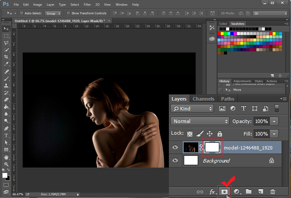Expand the Opacity dropdown arrow

pyautogui.click(x=274, y=121)
